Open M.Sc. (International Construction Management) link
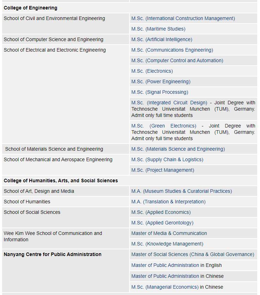The image size is (260, 295). (183, 18)
